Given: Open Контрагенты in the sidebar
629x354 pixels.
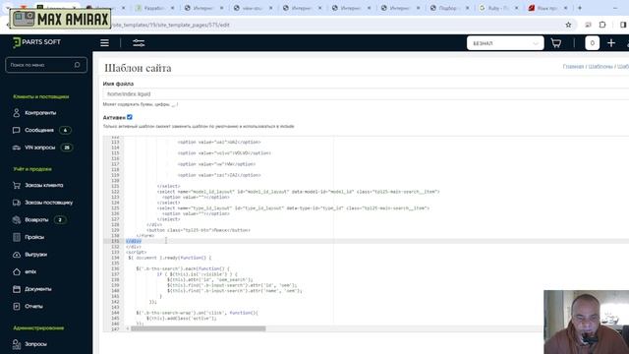Looking at the screenshot, I should coord(40,113).
